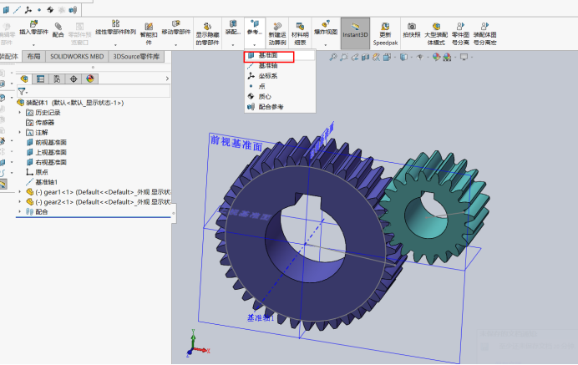The image size is (578, 365).
Task: Expand the gear2<1> component node
Action: click(x=20, y=202)
